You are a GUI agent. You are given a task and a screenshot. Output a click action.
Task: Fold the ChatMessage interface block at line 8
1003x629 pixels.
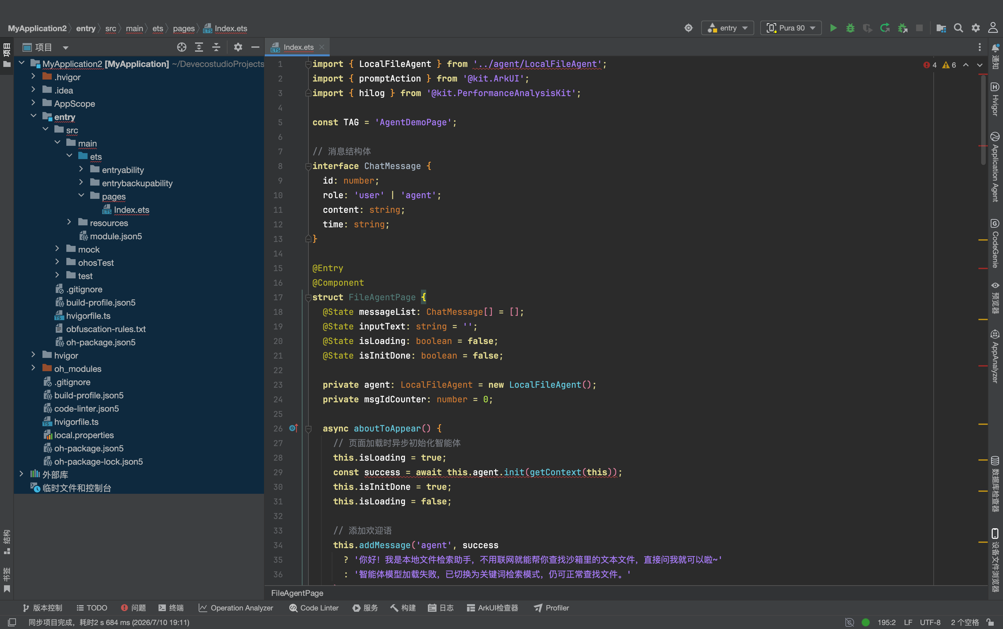308,166
